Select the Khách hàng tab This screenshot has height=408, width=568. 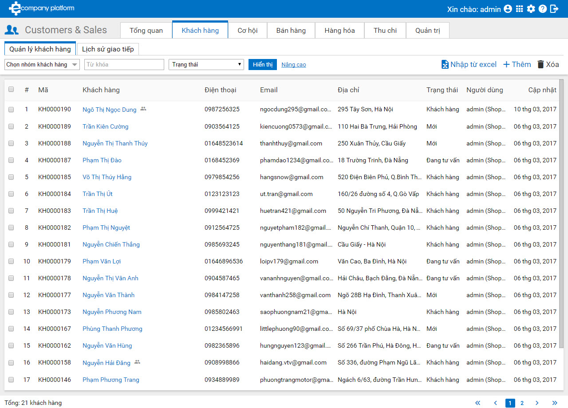pos(200,30)
